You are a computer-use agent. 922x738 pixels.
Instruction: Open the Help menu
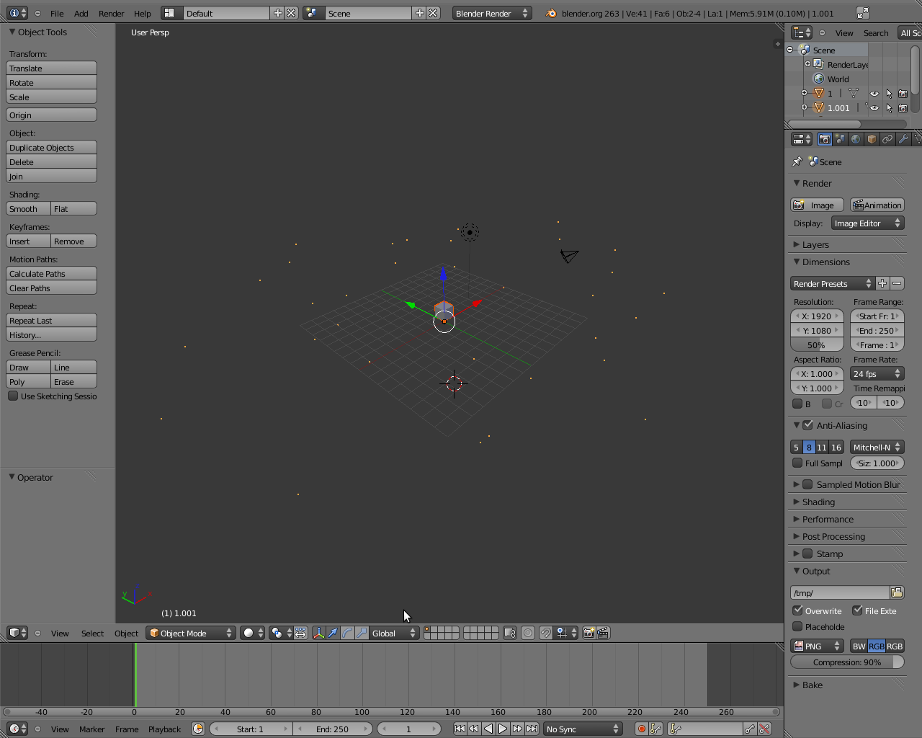point(143,13)
